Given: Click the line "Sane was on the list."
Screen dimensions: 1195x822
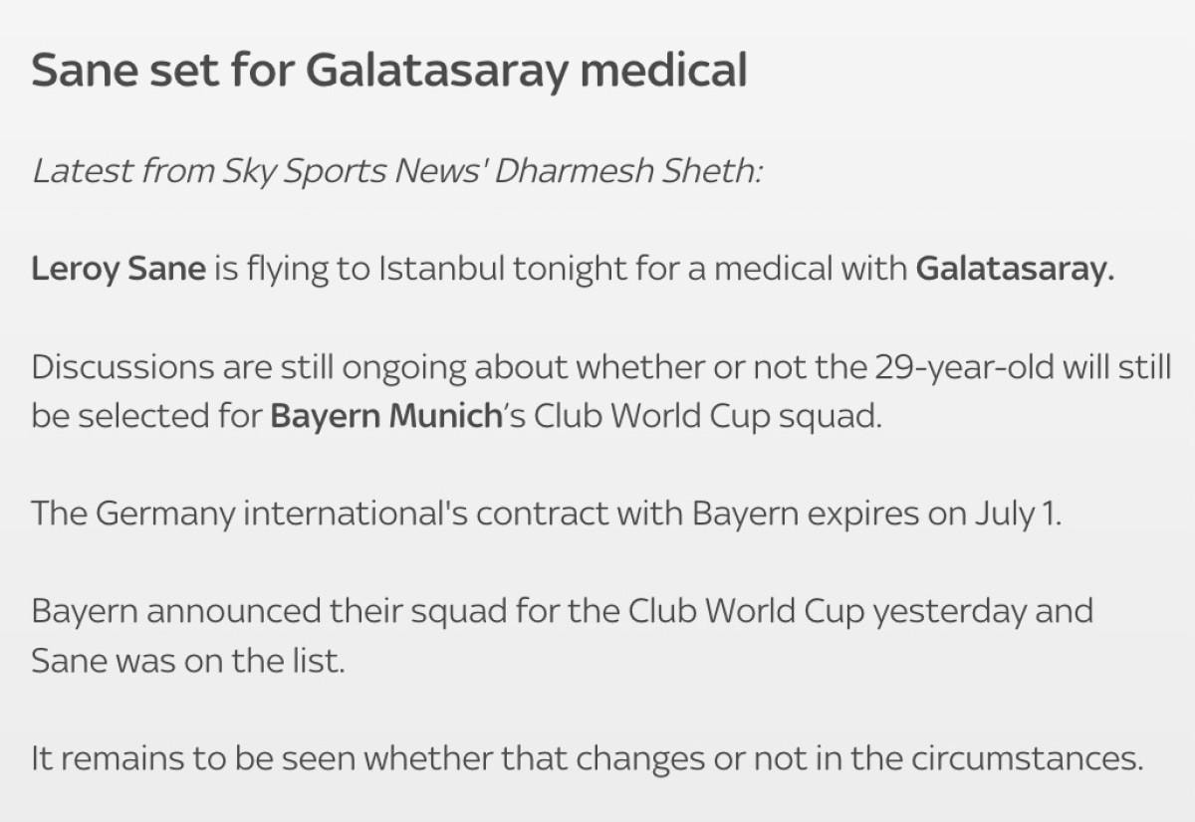Looking at the screenshot, I should coord(188,660).
